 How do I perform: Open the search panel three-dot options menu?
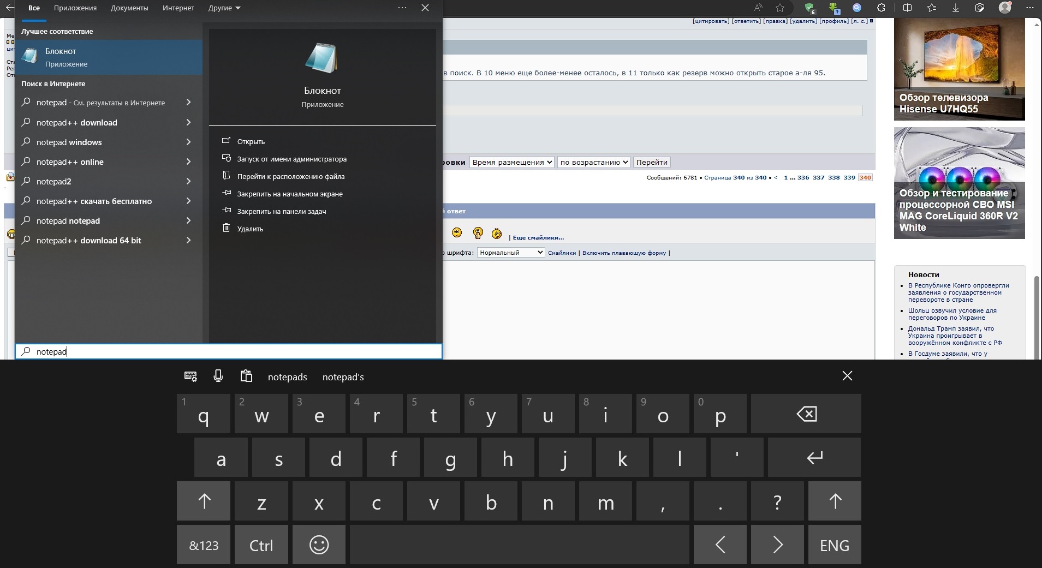(402, 8)
